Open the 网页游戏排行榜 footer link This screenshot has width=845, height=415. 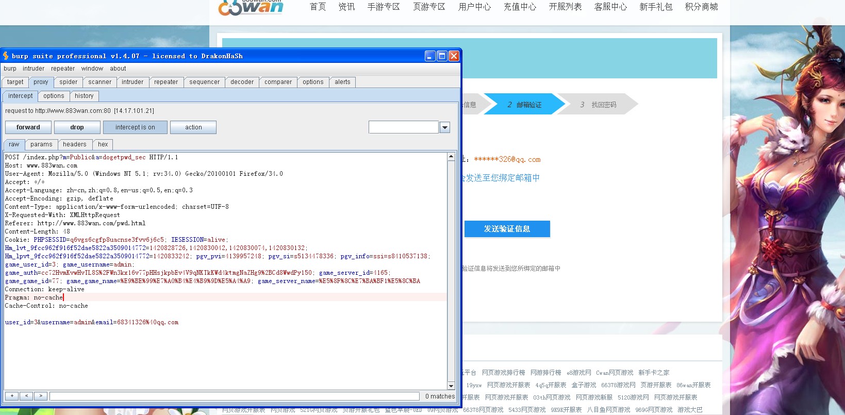[504, 373]
